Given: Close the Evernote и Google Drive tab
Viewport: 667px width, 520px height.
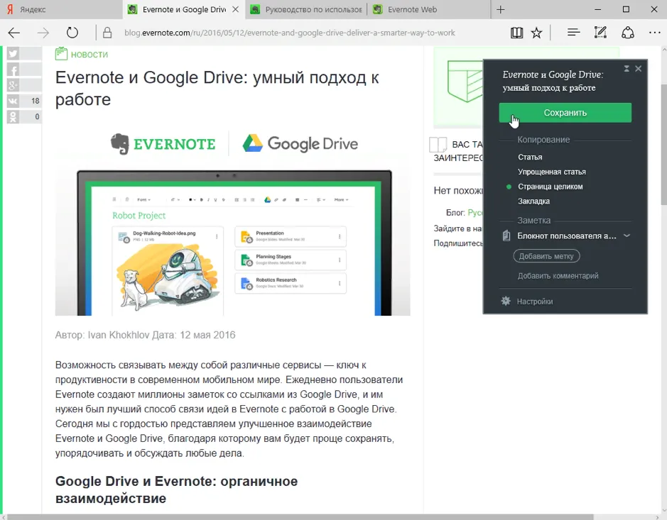Looking at the screenshot, I should [235, 9].
